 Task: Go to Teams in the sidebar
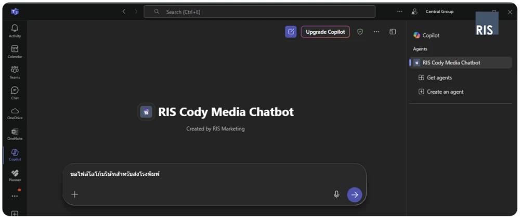[x=15, y=72]
